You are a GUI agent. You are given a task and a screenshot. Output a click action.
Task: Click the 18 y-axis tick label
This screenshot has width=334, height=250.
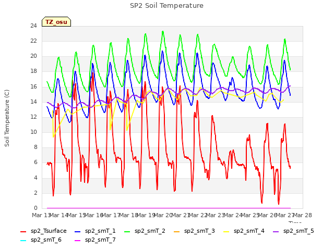click(x=33, y=71)
